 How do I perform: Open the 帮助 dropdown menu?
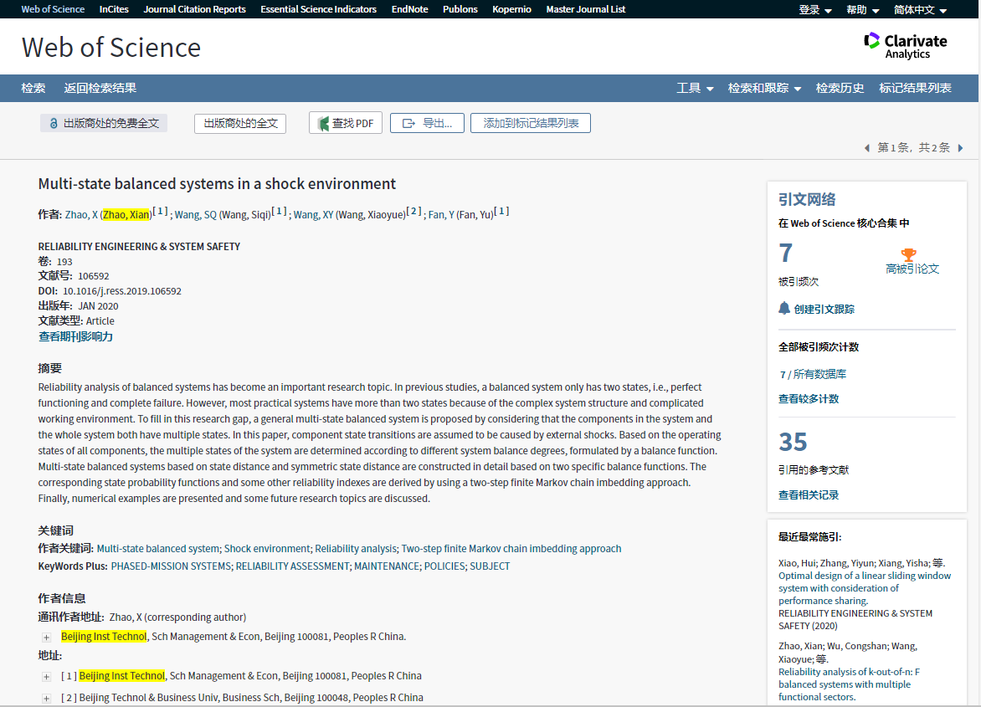[863, 10]
